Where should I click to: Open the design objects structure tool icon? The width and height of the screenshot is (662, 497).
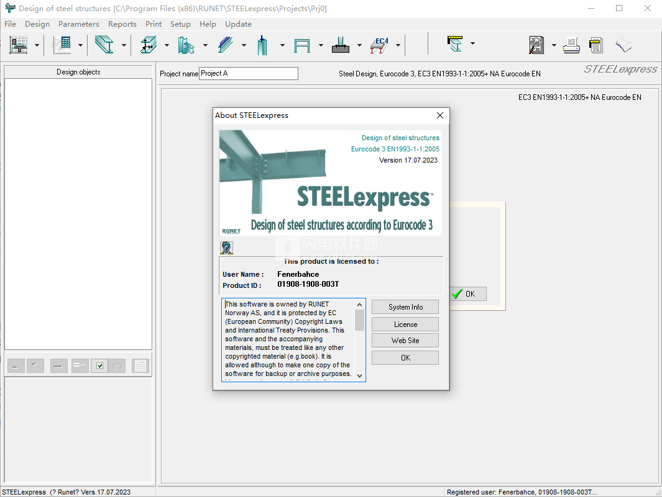click(x=19, y=45)
